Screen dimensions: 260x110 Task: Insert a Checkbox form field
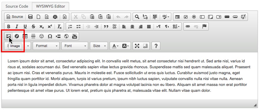(x=186, y=17)
